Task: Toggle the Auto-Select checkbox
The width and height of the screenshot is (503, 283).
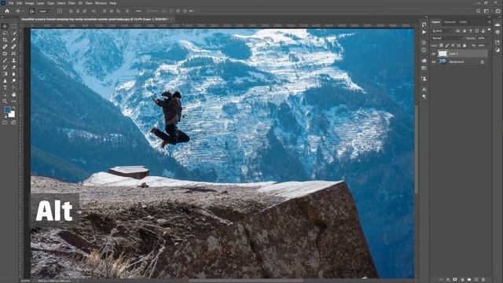Action: [x=32, y=11]
